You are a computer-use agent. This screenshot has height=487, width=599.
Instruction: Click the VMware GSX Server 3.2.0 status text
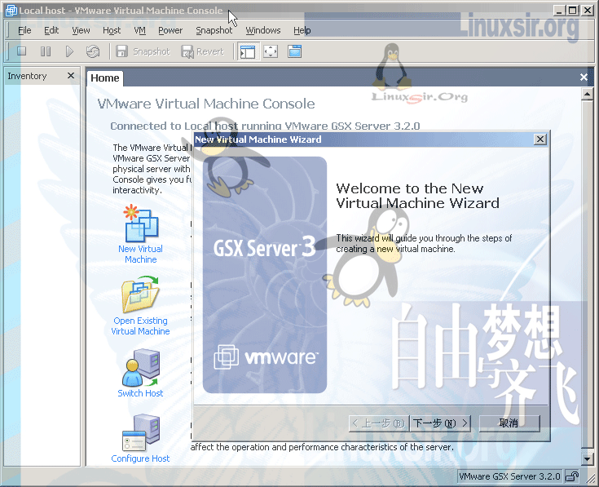(509, 476)
